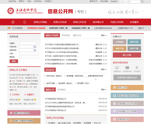Open the end-date calendar picker icon
151x124 pixels.
pyautogui.click(x=35, y=50)
